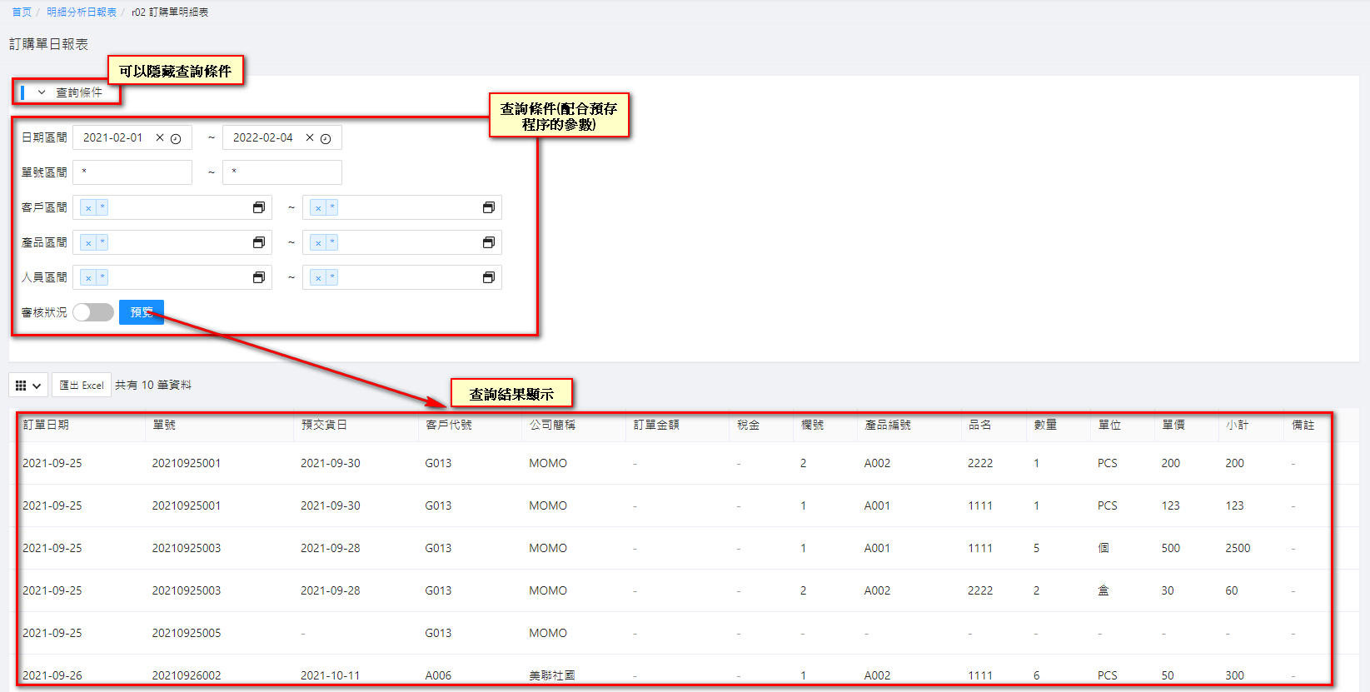Sort by 訂單日期 column header
The height and width of the screenshot is (692, 1370).
[x=46, y=425]
